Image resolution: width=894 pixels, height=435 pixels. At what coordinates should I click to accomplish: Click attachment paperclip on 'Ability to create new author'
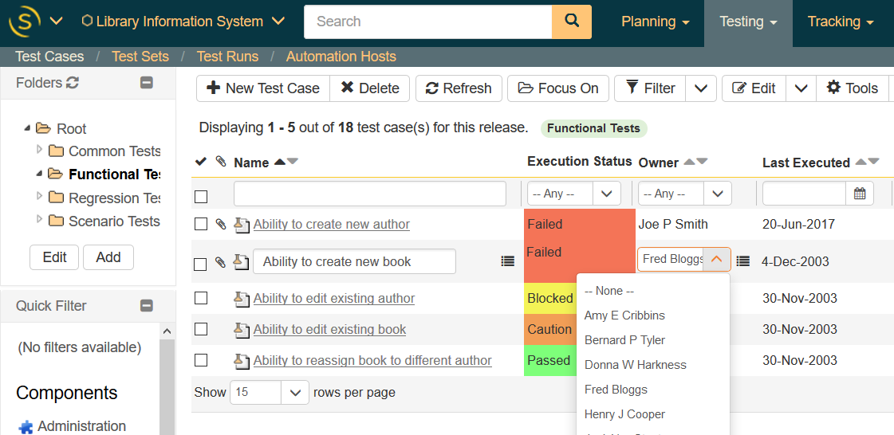coord(221,225)
